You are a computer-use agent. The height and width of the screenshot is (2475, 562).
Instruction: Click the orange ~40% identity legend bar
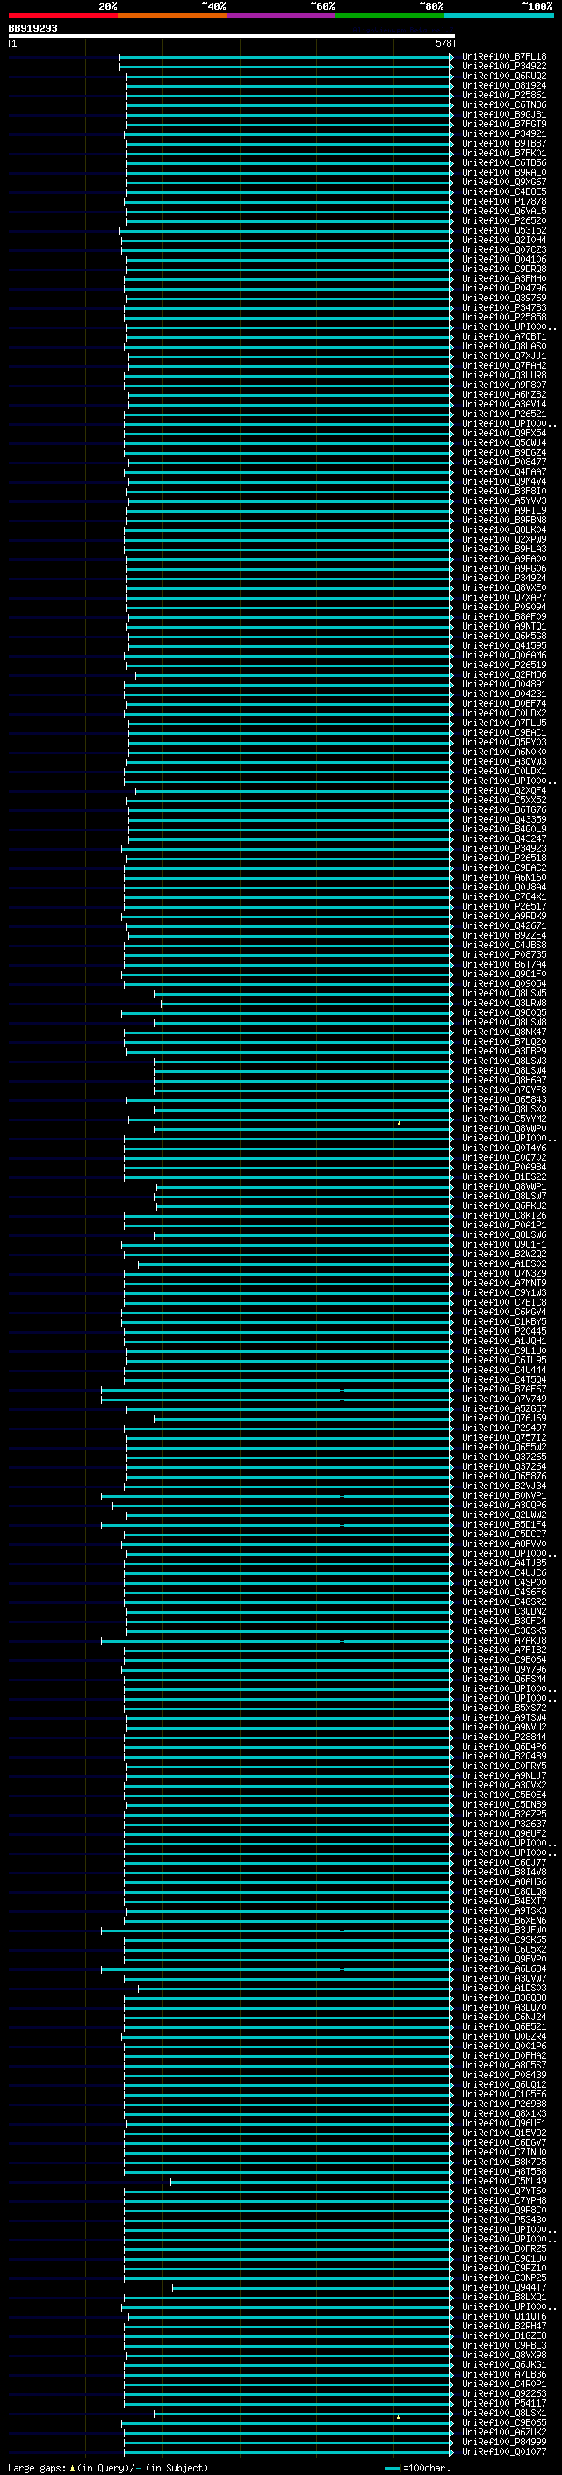click(172, 16)
